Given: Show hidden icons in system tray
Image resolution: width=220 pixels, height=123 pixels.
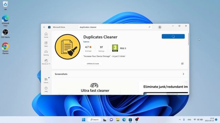Looking at the screenshot, I should point(180,120).
